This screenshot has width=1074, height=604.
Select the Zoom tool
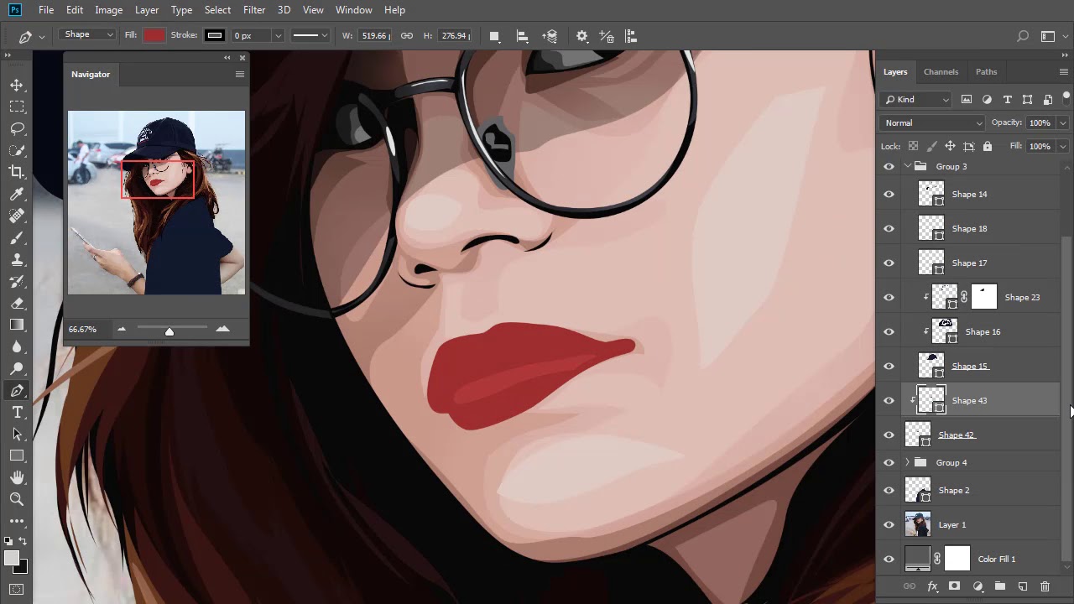[x=17, y=499]
